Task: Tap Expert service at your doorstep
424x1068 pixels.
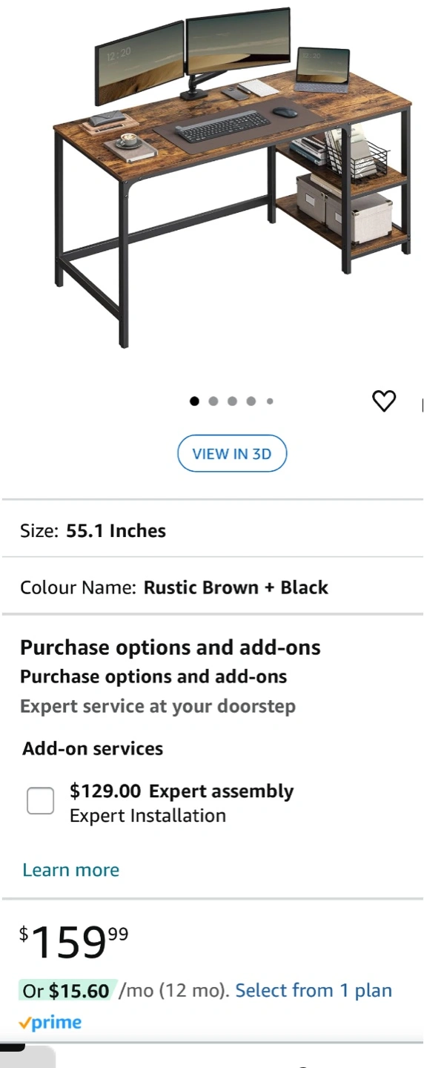Action: pyautogui.click(x=158, y=706)
